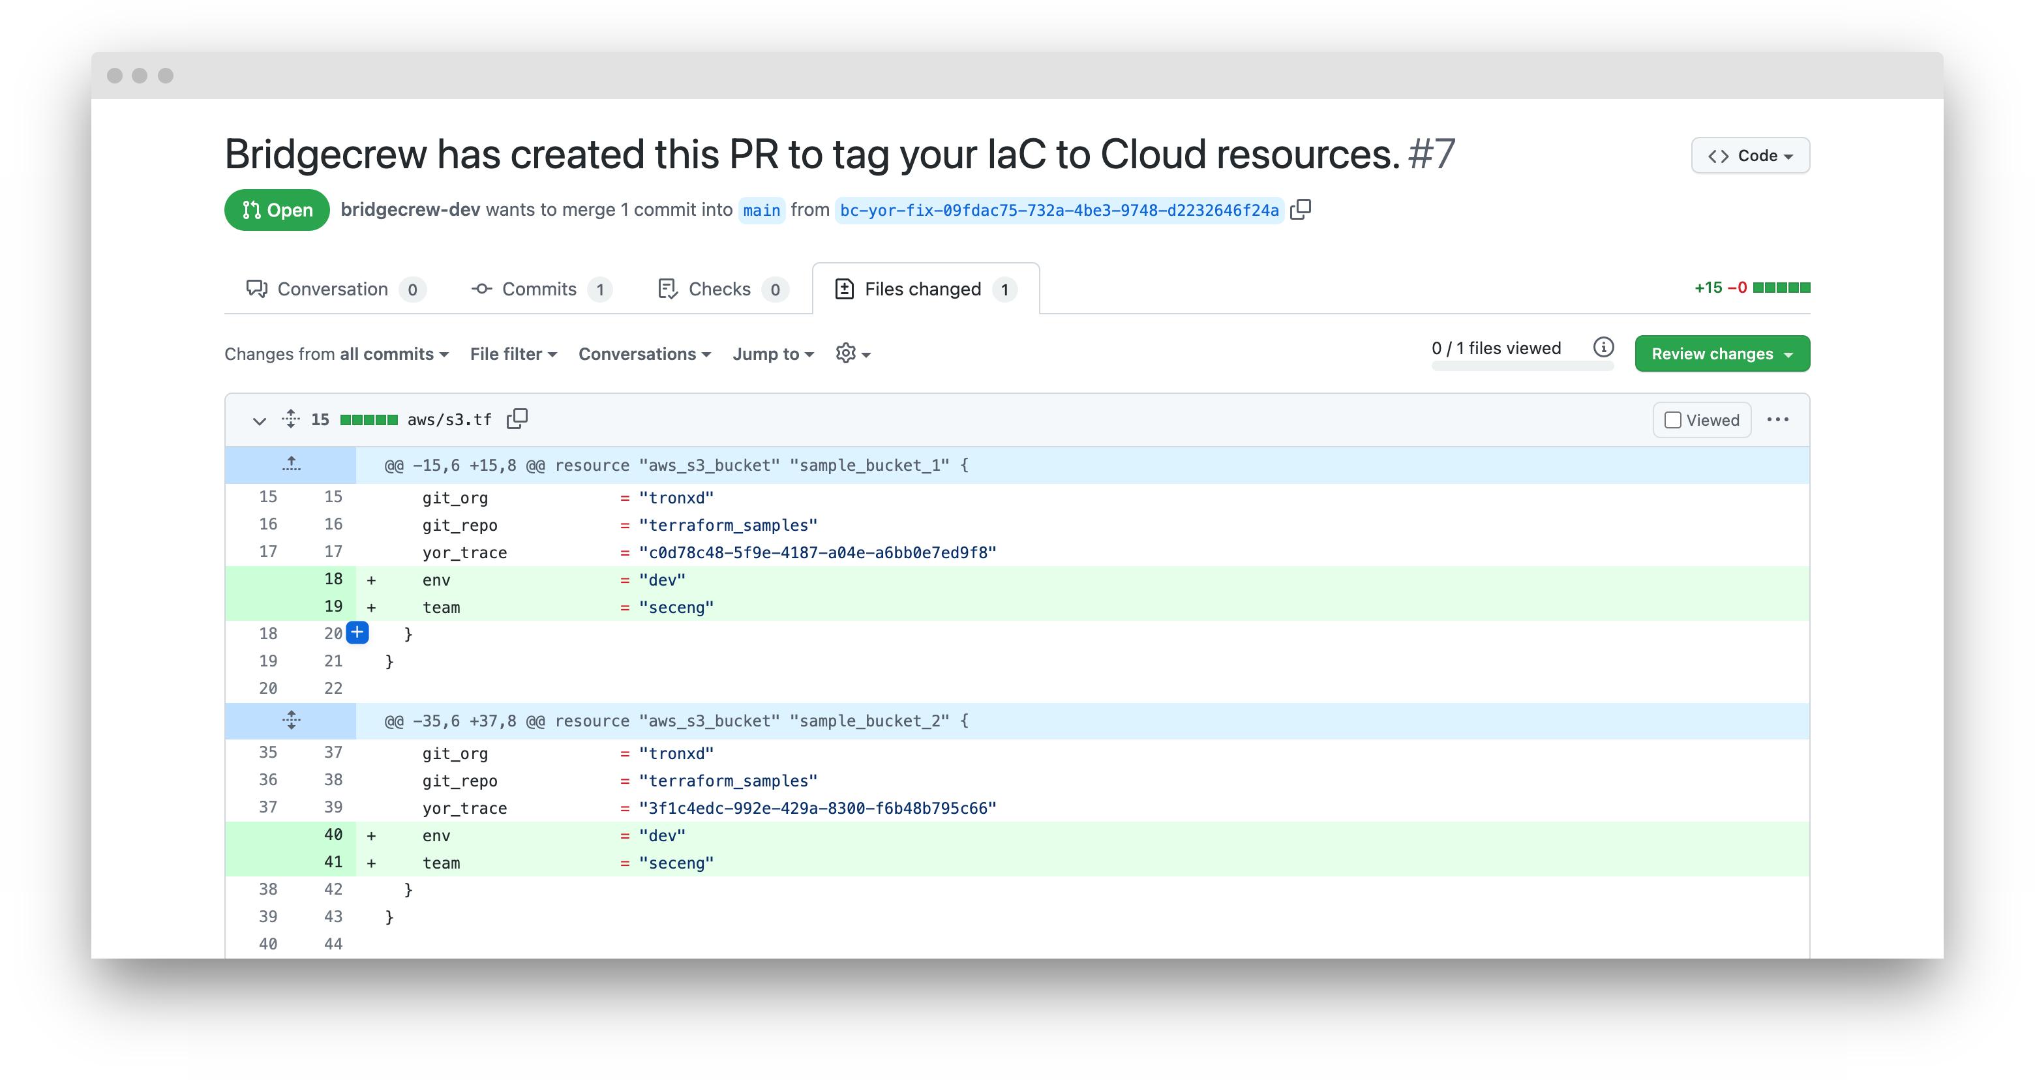Open the bc-yor-fix head branch link
The width and height of the screenshot is (2035, 1089).
[1059, 210]
